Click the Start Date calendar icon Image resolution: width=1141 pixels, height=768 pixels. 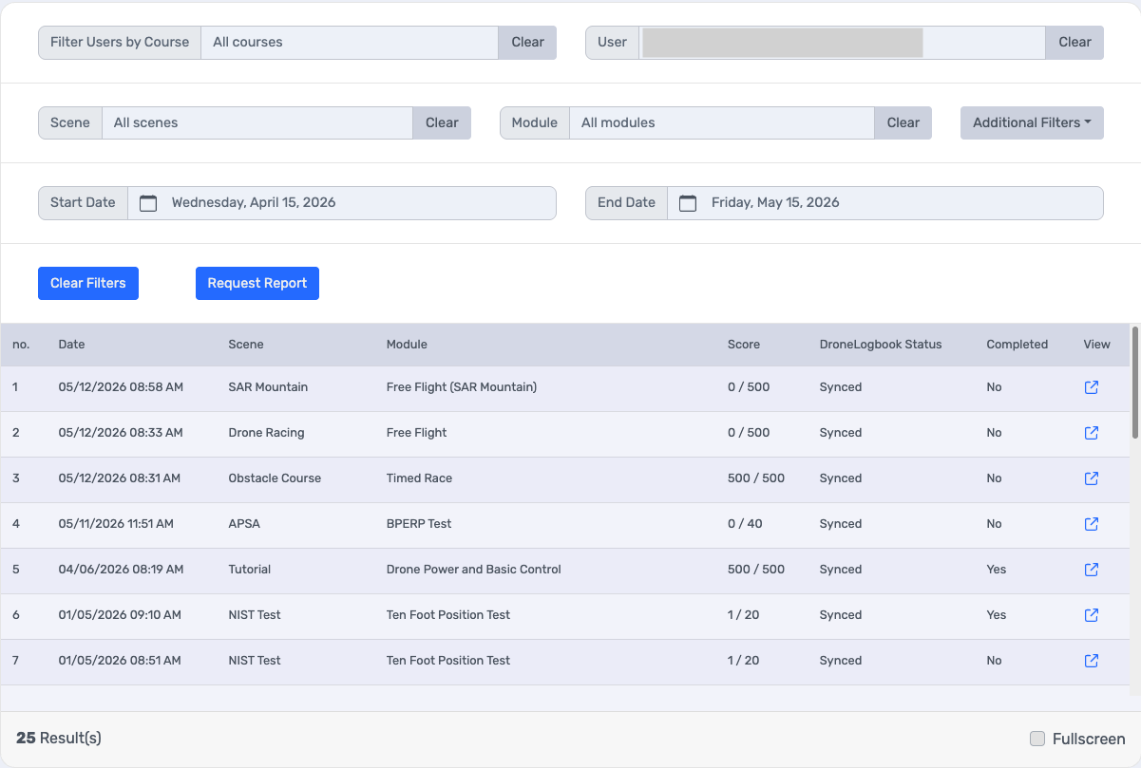click(148, 203)
